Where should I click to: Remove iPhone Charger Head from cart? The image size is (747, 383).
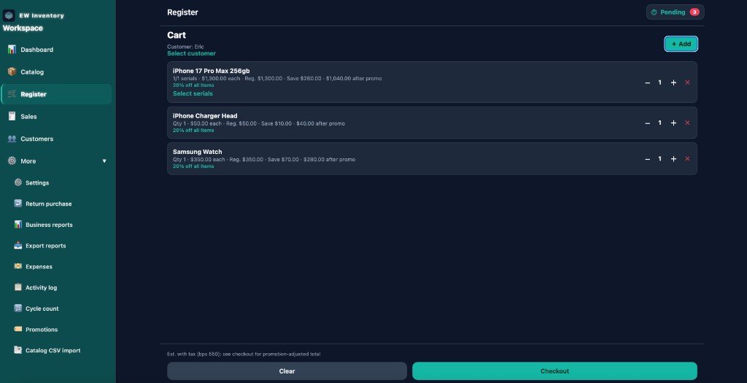click(687, 123)
